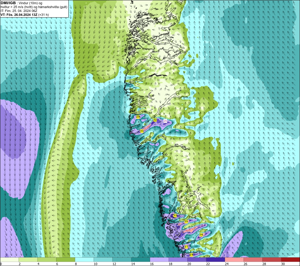Viewport: 300px width, 266px height.
Task: Select the dark indigo 22–24 m/s swatch
Action: point(216,259)
